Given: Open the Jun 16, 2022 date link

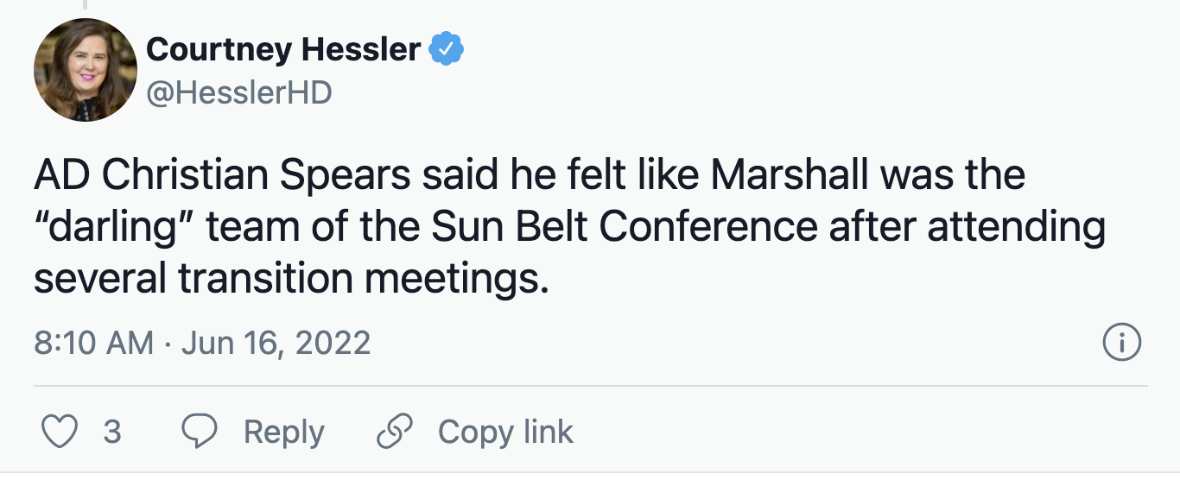Looking at the screenshot, I should point(278,344).
